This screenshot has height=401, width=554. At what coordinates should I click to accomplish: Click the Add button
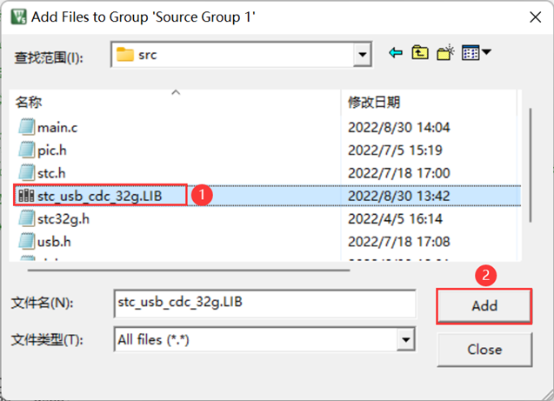[x=484, y=306]
